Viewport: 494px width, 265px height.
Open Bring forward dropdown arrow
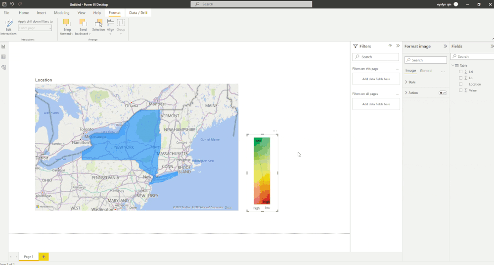click(72, 34)
